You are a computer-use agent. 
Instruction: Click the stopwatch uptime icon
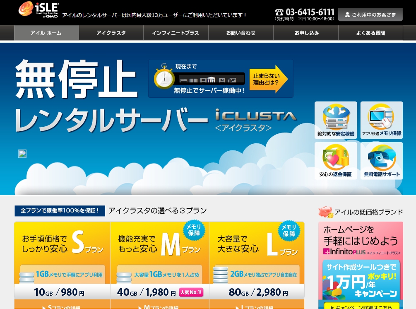[x=164, y=77]
